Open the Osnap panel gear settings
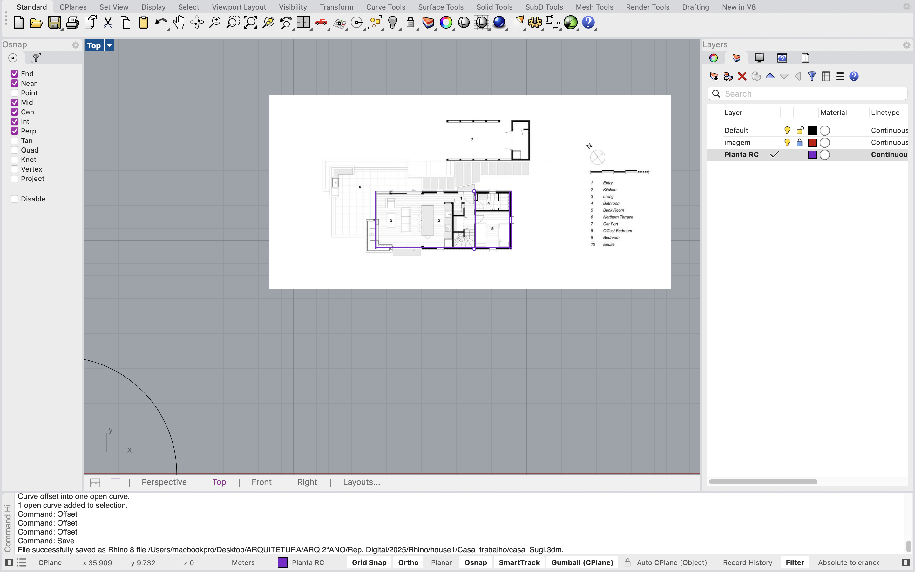Image resolution: width=915 pixels, height=572 pixels. (75, 44)
